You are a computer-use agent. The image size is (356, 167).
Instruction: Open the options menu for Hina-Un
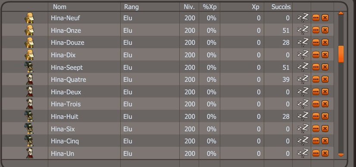[316, 153]
